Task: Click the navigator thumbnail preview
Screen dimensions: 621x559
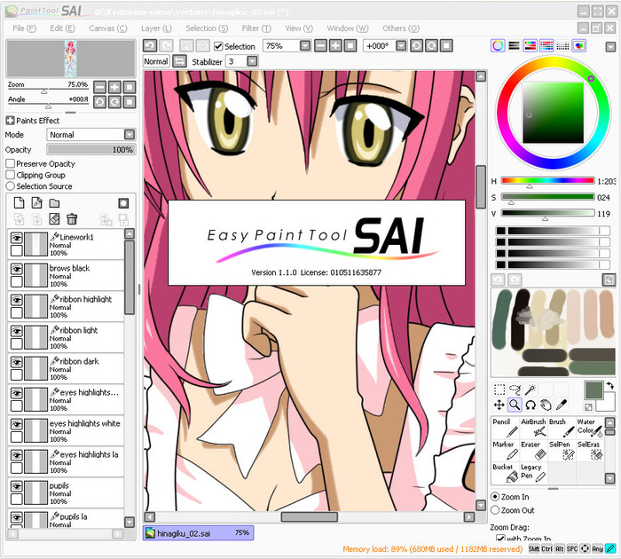Action: click(x=70, y=59)
